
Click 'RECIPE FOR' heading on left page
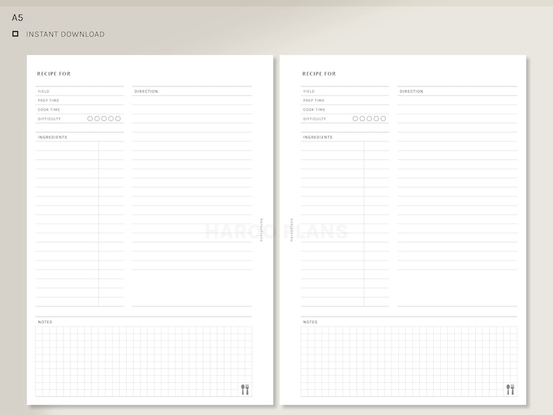click(x=54, y=74)
